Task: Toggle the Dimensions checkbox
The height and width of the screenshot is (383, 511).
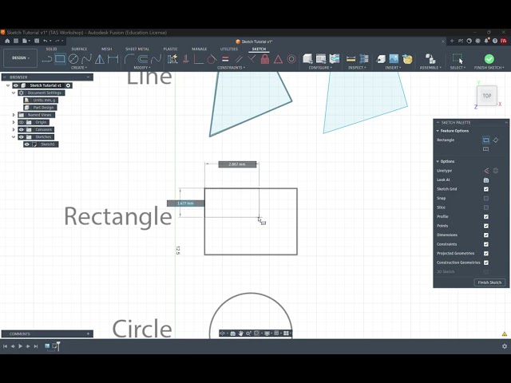Action: pos(486,235)
